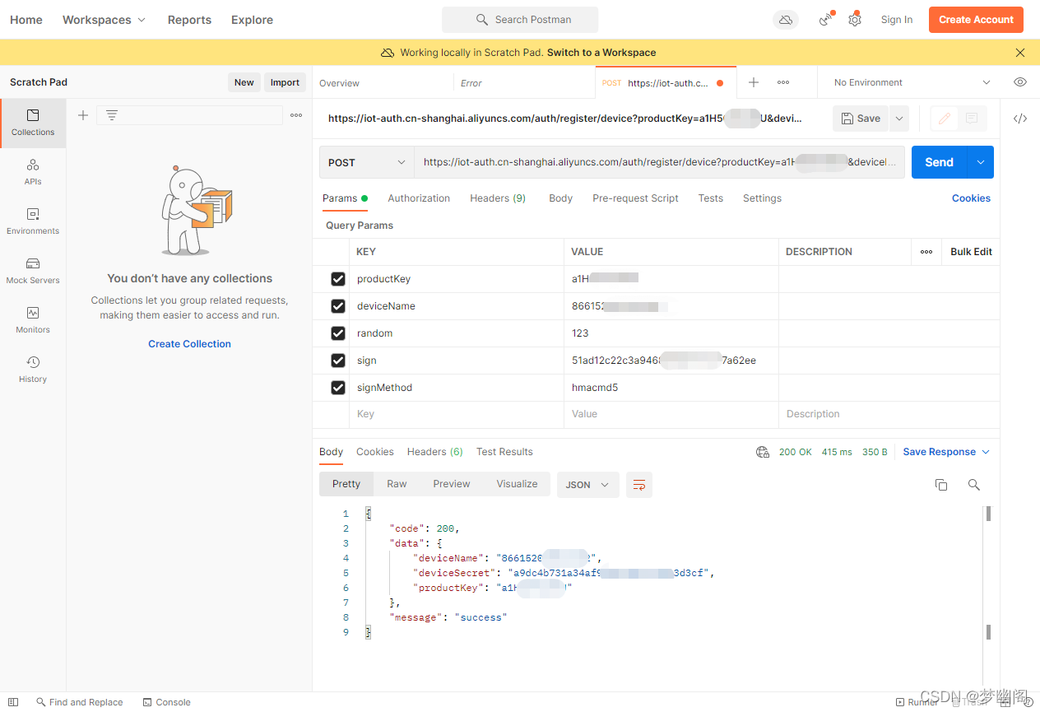Open the History sidebar panel
1040x712 pixels.
33,370
